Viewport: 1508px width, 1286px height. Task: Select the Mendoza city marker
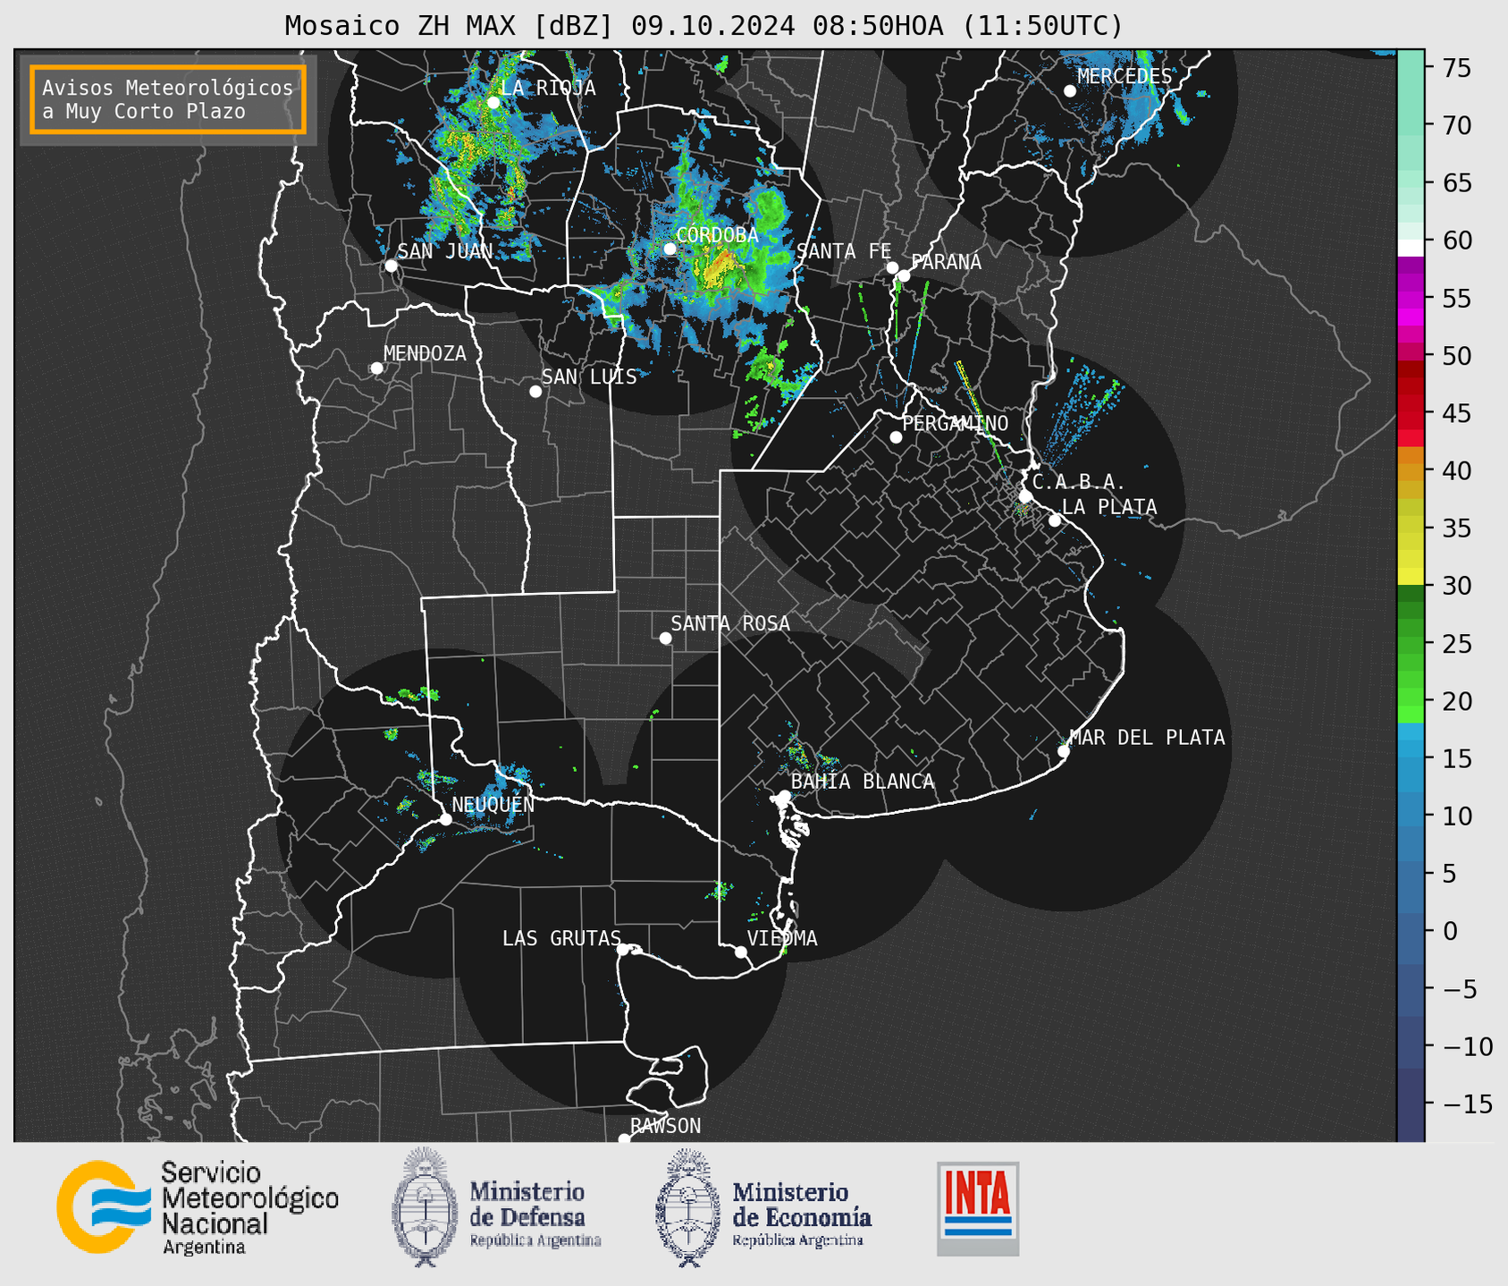pos(377,368)
